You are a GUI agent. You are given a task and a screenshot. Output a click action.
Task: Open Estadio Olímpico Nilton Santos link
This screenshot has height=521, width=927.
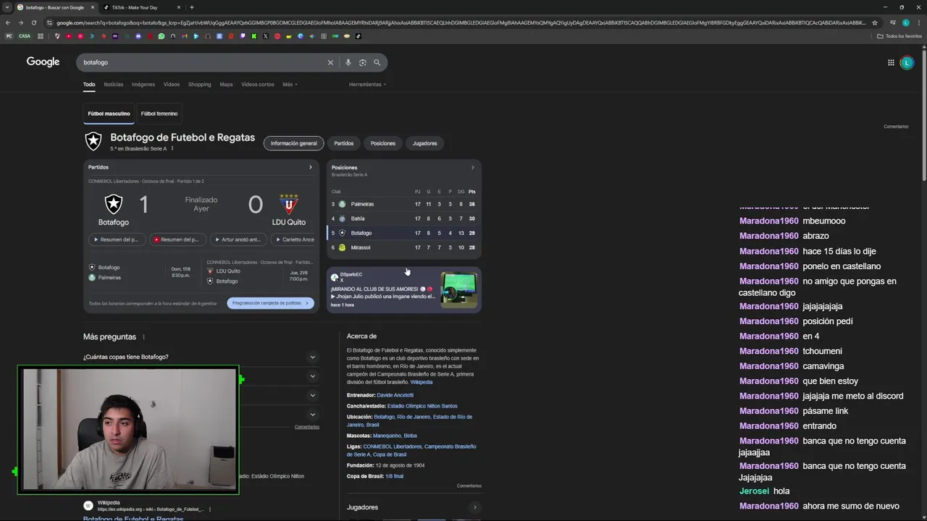[422, 406]
